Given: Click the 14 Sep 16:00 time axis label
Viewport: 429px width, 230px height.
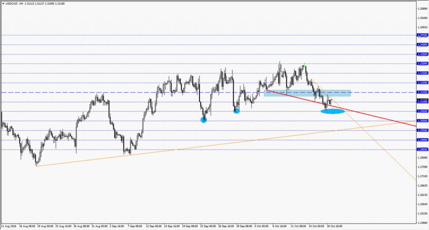Looking at the screenshot, I should (x=172, y=227).
